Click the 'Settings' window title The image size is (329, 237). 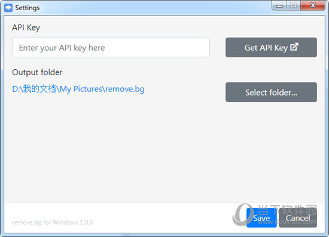point(28,8)
